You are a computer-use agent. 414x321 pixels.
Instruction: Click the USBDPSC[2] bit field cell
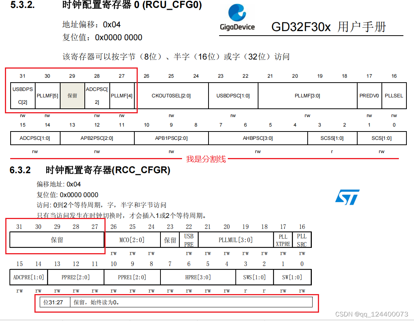22,96
